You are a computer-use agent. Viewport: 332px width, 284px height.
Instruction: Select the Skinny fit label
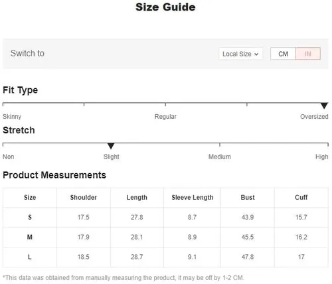(12, 116)
